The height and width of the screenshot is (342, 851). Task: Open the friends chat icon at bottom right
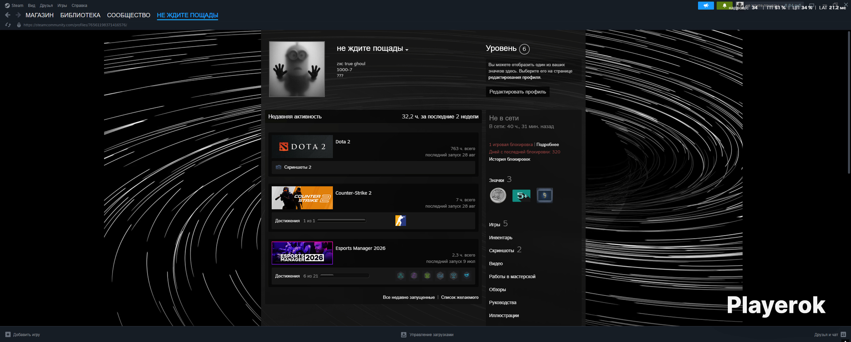[843, 334]
